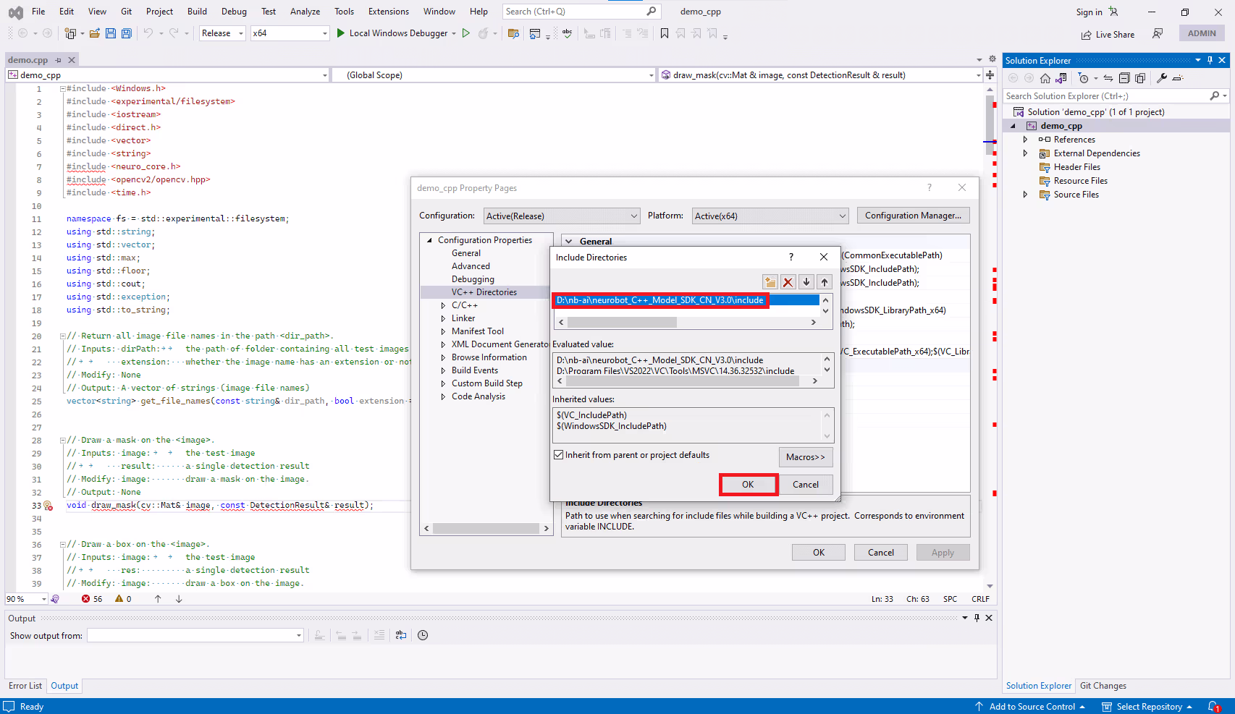Image resolution: width=1235 pixels, height=714 pixels.
Task: Click the Send Feedback icon near ADMIN
Action: 1158,33
